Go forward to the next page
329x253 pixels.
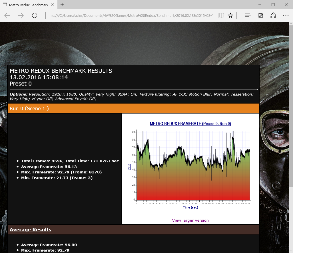[x=21, y=15]
